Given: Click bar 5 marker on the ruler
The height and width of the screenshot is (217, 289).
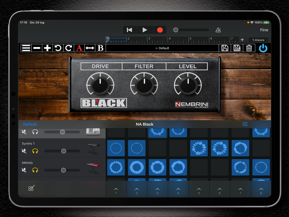Looking at the screenshot, I should pos(190,38).
